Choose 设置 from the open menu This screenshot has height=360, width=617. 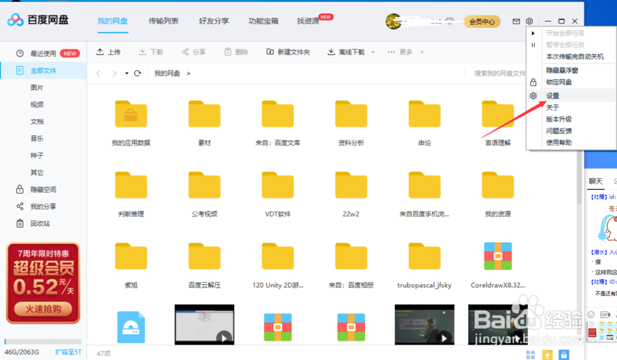(553, 96)
